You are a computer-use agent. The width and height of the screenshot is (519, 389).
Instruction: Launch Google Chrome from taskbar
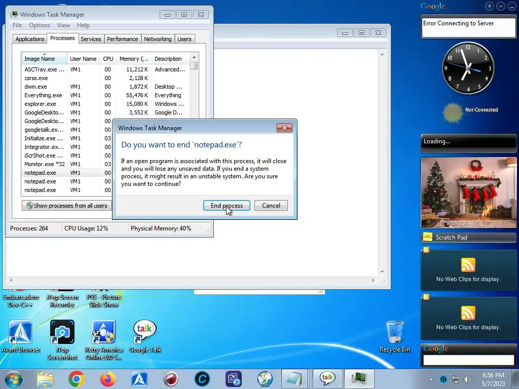point(77,379)
